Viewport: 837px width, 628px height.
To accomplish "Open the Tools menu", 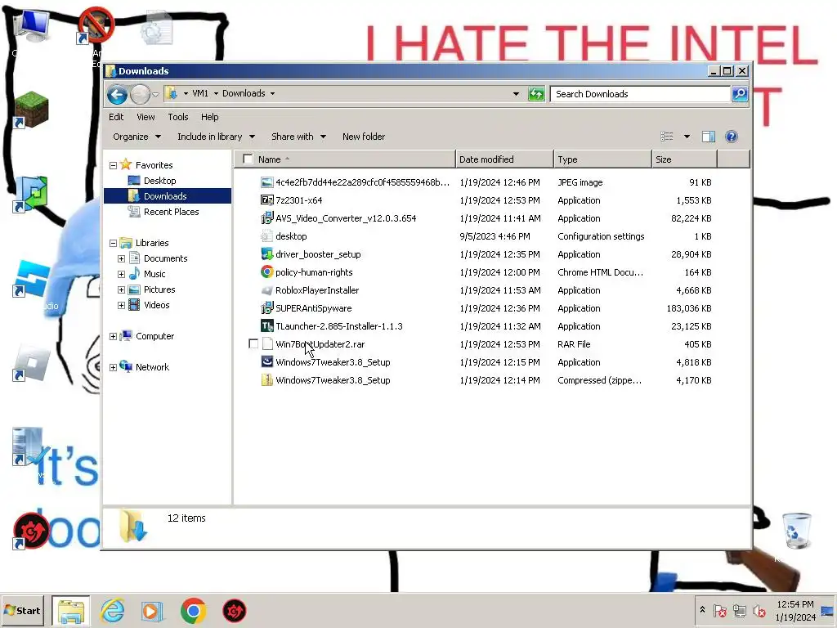I will point(177,117).
